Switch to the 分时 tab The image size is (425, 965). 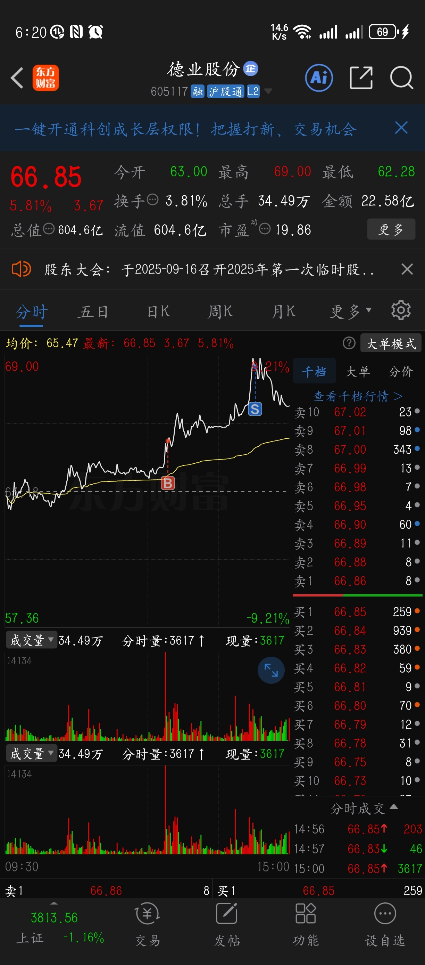tap(32, 311)
